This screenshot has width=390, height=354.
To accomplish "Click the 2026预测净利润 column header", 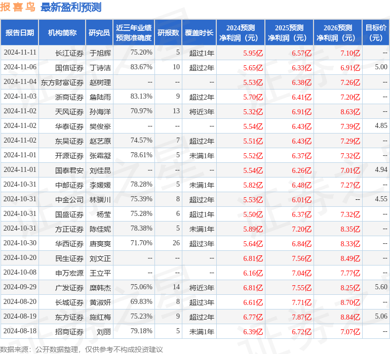I will [337, 32].
